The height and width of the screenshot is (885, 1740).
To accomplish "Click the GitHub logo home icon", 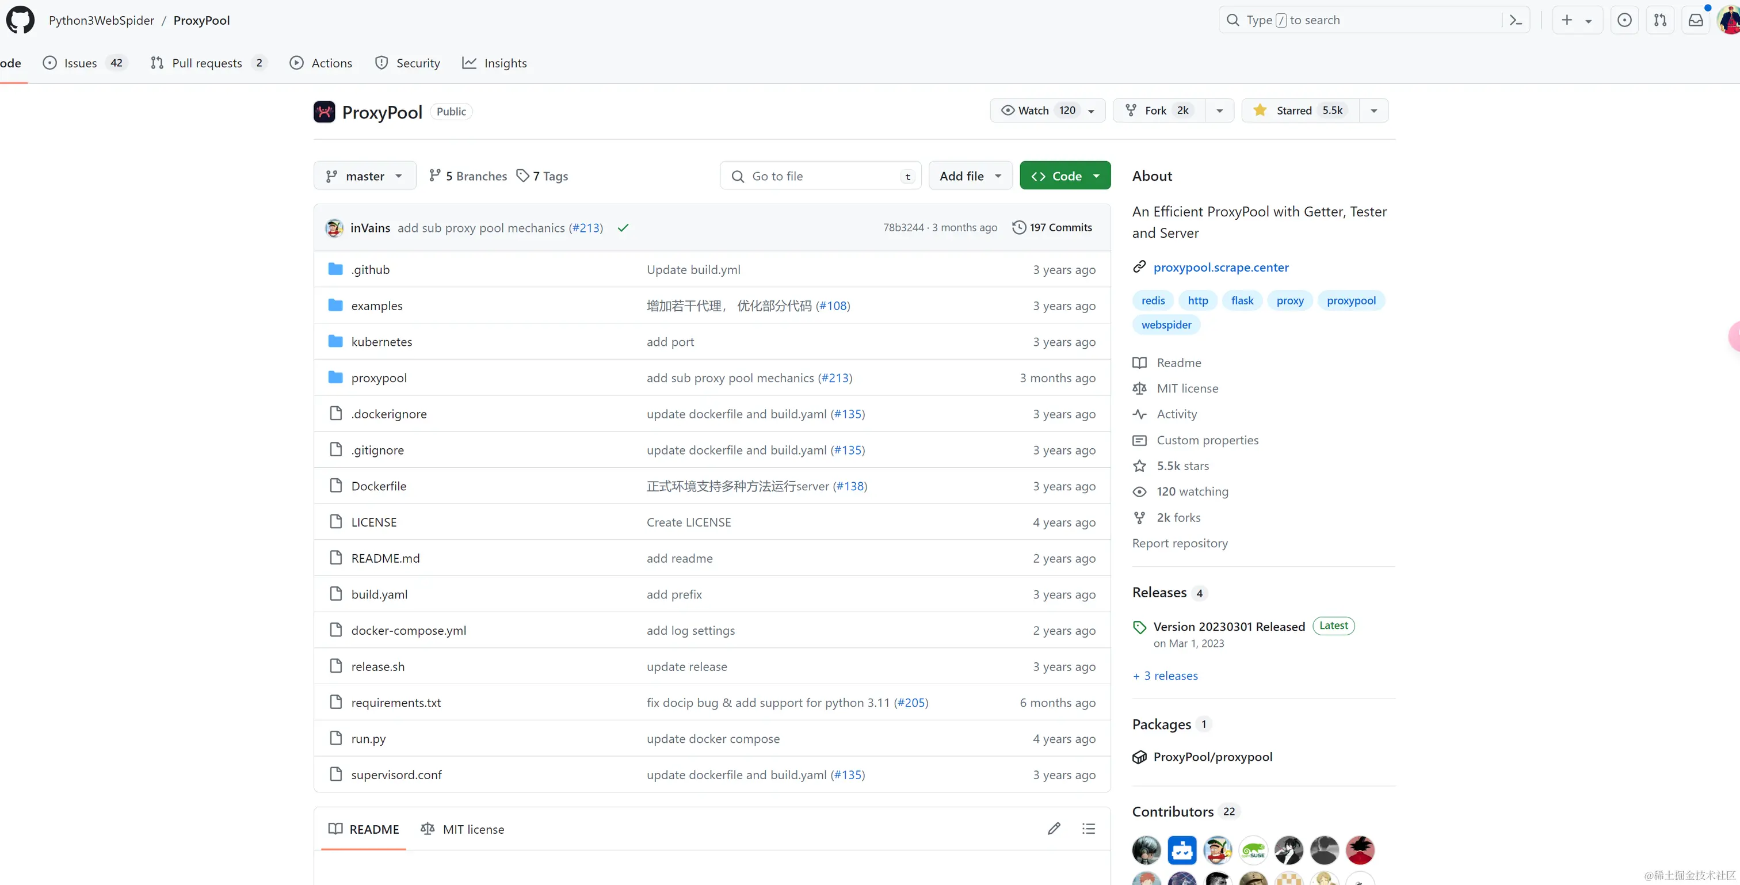I will [x=20, y=20].
